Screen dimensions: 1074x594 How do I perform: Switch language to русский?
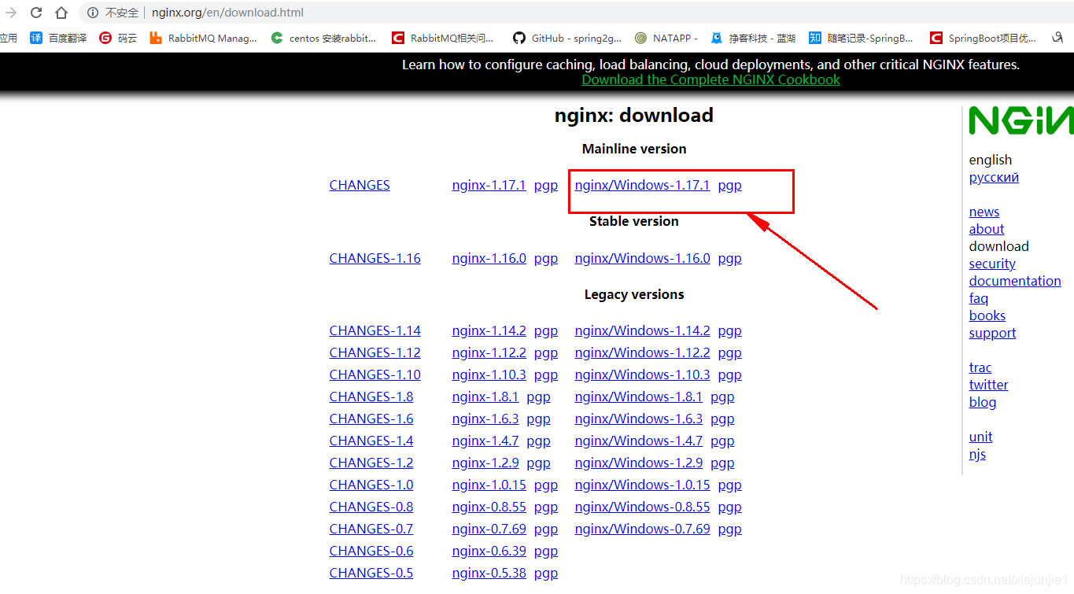(994, 178)
